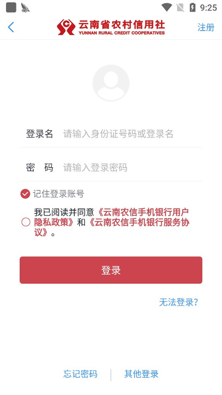Choose 其他登录 at the bottom
222x395 pixels.
142,374
